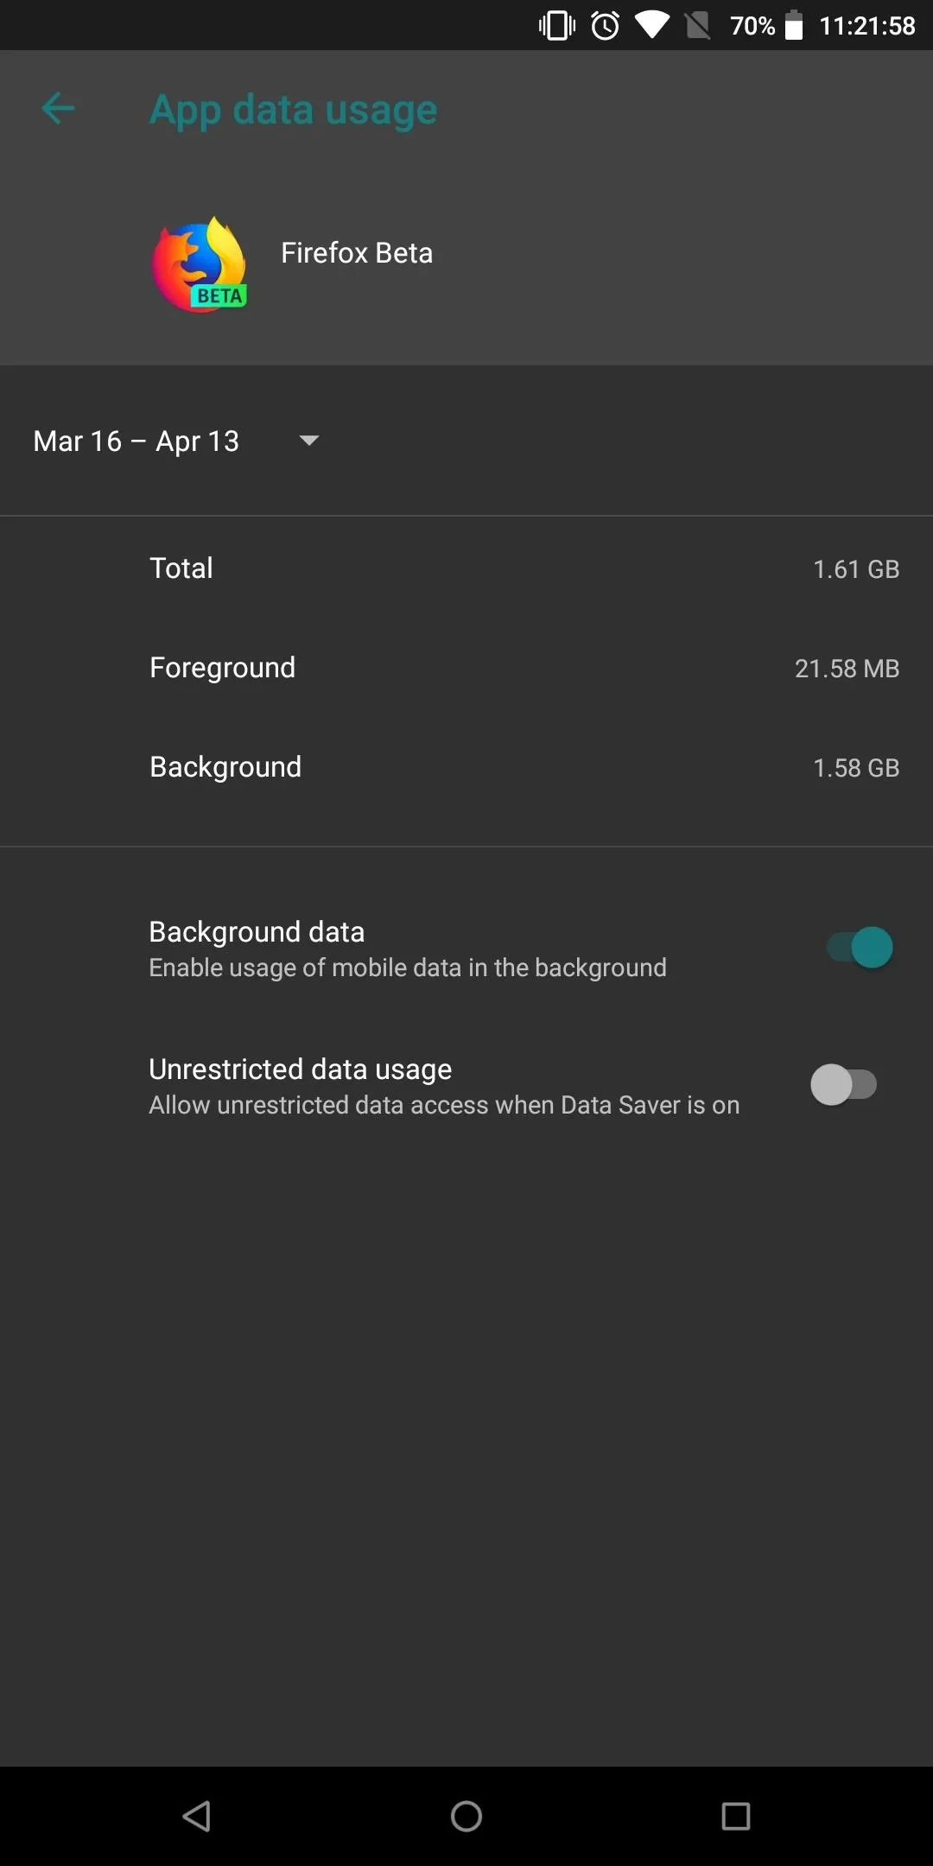The width and height of the screenshot is (933, 1866).
Task: Tap the Android home navigation button
Action: tap(466, 1816)
